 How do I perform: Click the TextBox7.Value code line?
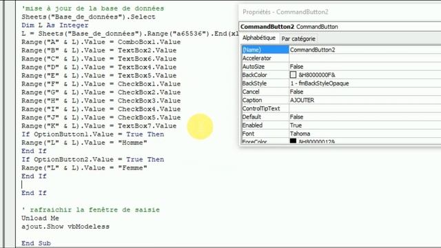point(99,126)
